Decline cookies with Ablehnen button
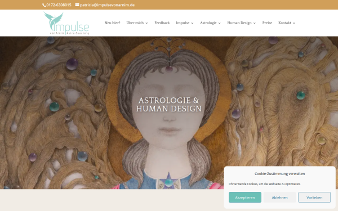This screenshot has height=211, width=338. (x=279, y=197)
